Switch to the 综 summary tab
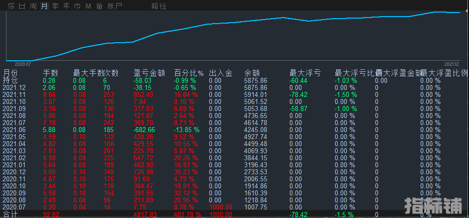Viewport: 469px width, 218px height. pyautogui.click(x=11, y=6)
